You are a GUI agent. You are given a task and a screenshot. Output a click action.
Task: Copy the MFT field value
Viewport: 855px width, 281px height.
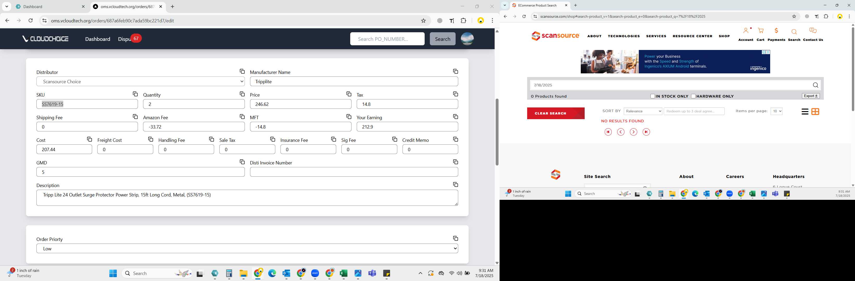click(348, 117)
